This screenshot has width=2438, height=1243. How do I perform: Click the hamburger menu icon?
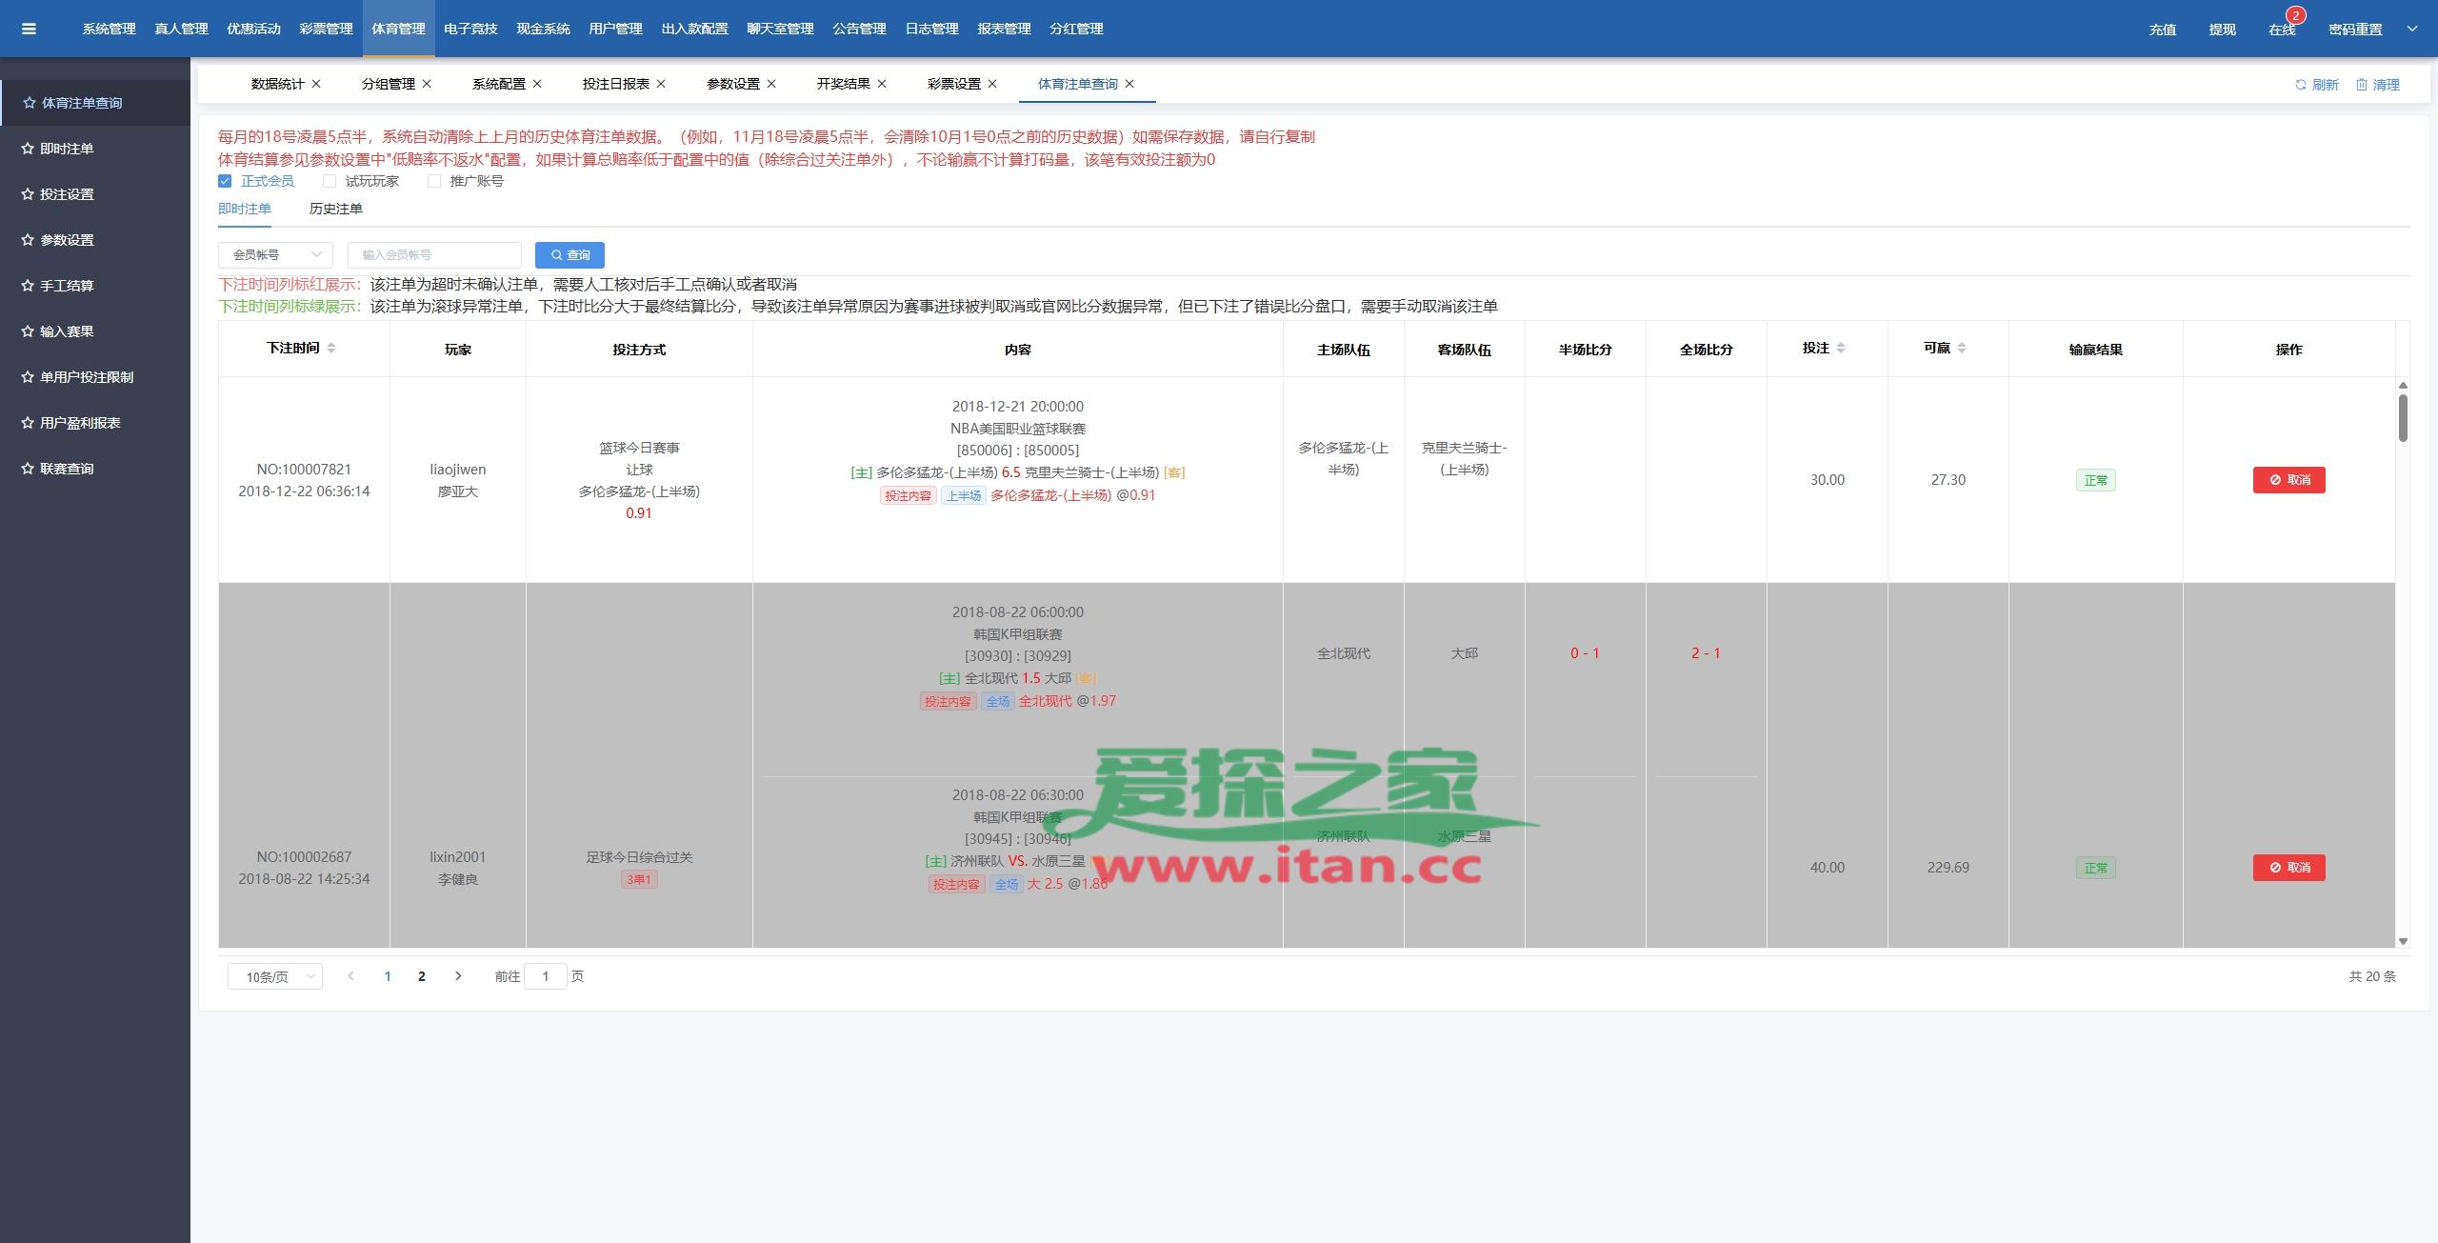point(29,29)
